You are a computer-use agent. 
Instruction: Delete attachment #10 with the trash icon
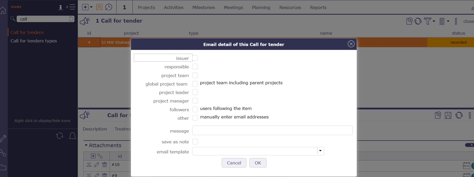[105, 165]
